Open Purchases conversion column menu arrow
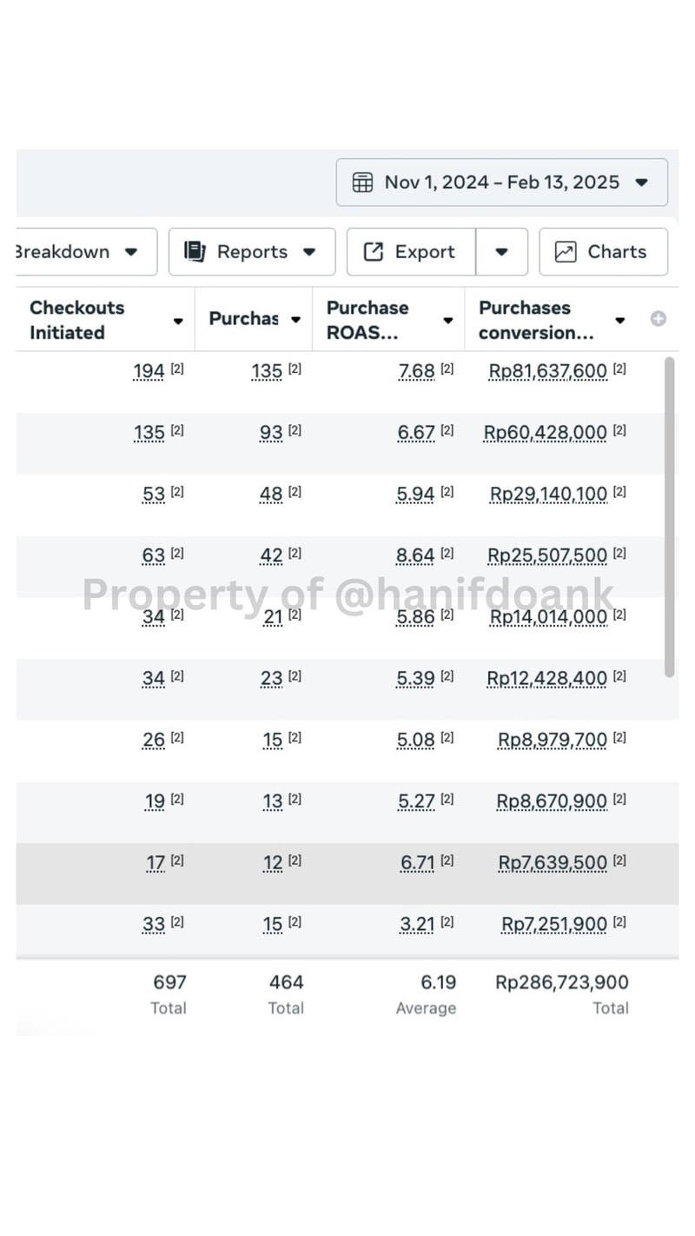The height and width of the screenshot is (1236, 695). pyautogui.click(x=620, y=321)
